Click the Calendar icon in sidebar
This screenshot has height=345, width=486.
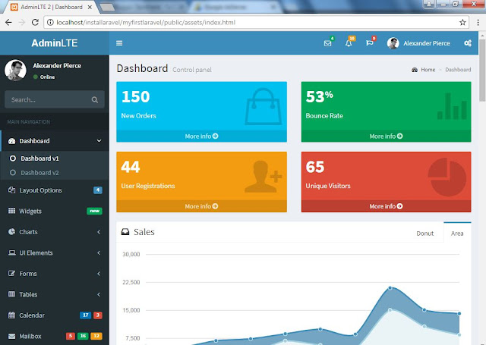pyautogui.click(x=12, y=315)
